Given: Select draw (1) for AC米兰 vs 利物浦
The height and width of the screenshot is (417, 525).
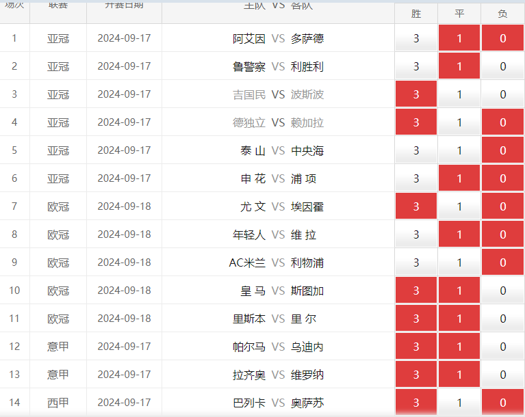Looking at the screenshot, I should pyautogui.click(x=459, y=263).
